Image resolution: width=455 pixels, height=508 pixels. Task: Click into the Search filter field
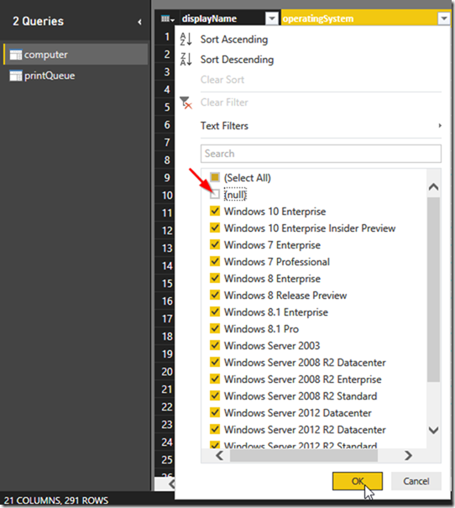[x=321, y=154]
